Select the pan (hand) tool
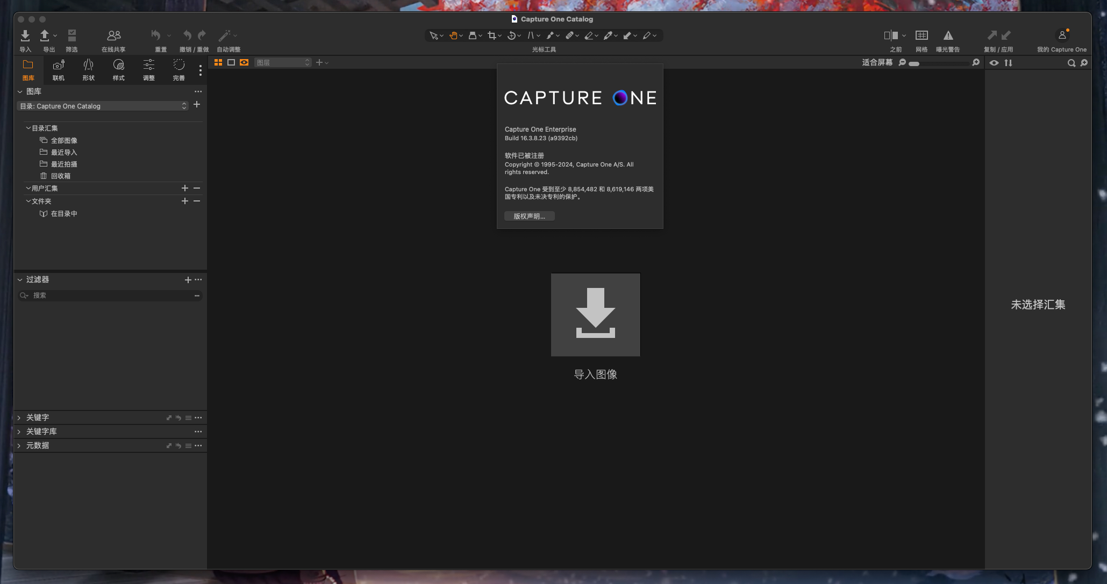This screenshot has width=1107, height=584. click(453, 35)
